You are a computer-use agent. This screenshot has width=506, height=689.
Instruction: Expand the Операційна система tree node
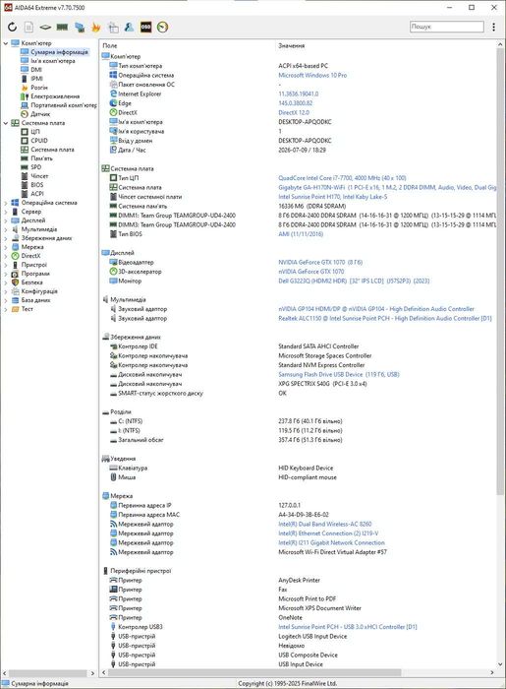tap(6, 203)
